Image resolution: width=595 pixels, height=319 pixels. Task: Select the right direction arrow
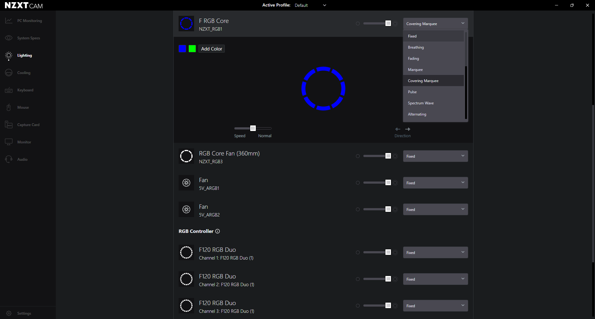[x=408, y=129]
